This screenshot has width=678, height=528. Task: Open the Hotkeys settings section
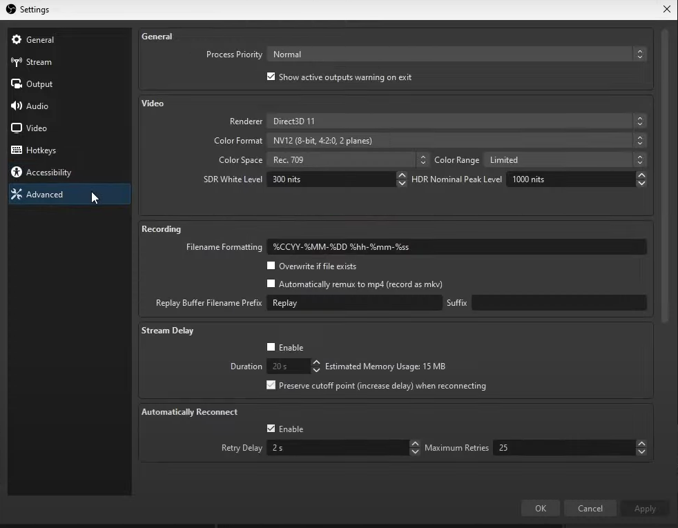click(x=15, y=150)
